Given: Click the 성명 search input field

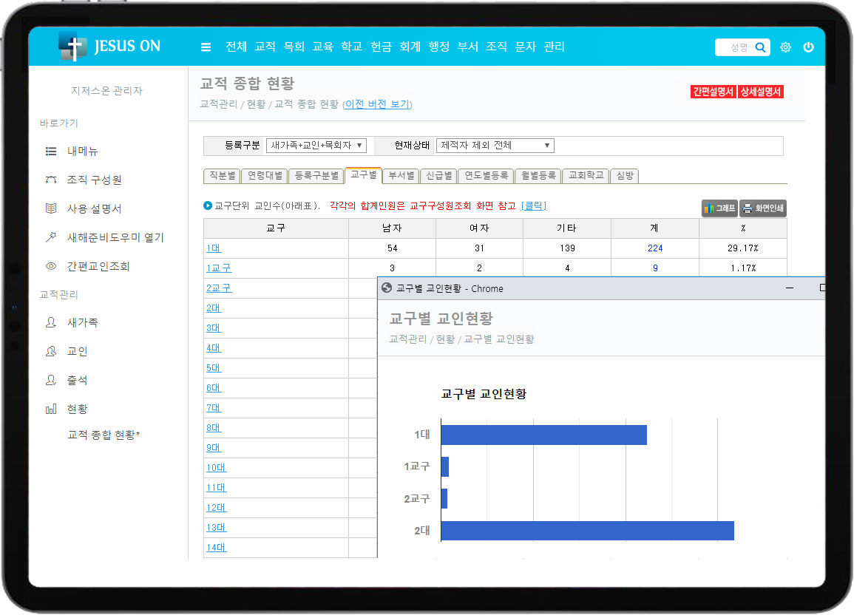Looking at the screenshot, I should point(733,47).
